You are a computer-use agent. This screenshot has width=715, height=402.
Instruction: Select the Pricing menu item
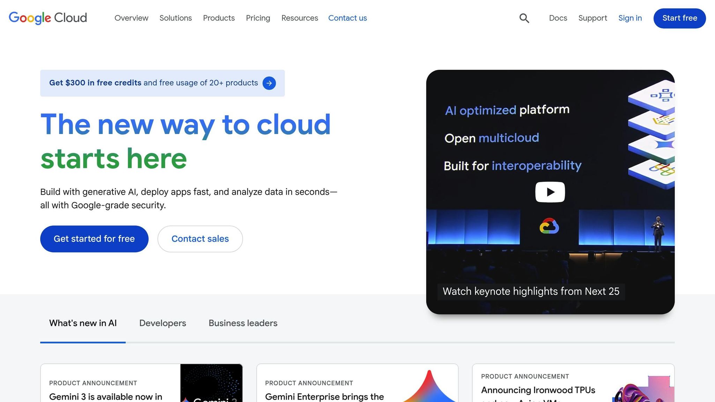click(x=258, y=18)
